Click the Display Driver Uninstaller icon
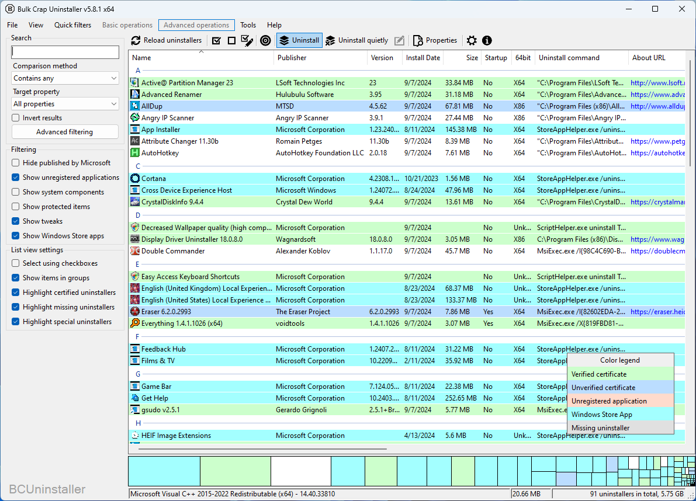Screen dimensions: 696x501 [x=135, y=239]
